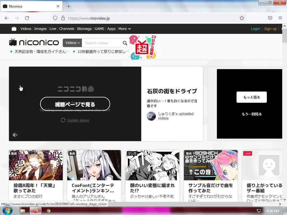The width and height of the screenshot is (287, 215).
Task: Reload the Niconico page
Action: pyautogui.click(x=27, y=18)
